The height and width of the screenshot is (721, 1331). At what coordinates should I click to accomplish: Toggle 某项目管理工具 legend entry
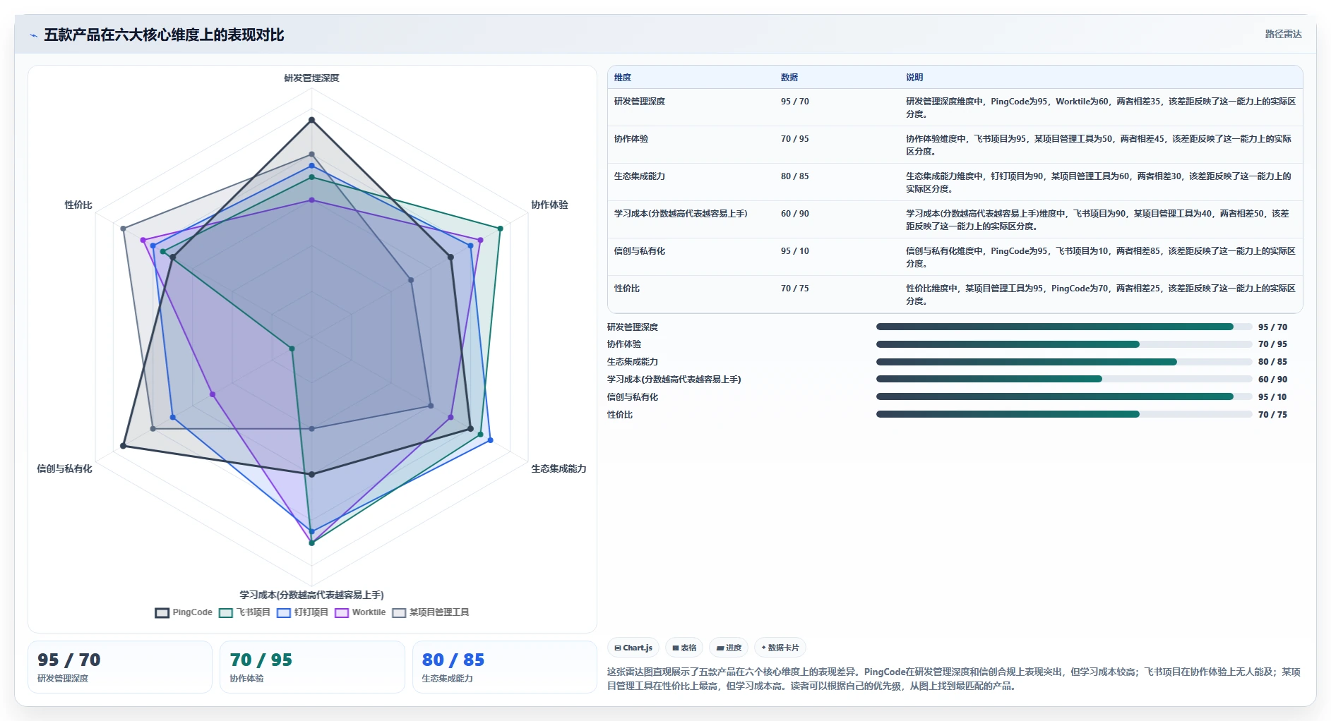[x=431, y=612]
